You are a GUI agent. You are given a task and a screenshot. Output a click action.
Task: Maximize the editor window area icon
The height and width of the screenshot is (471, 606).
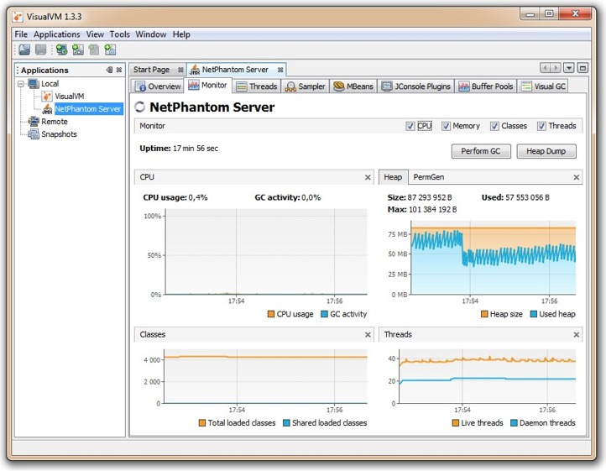click(x=582, y=68)
